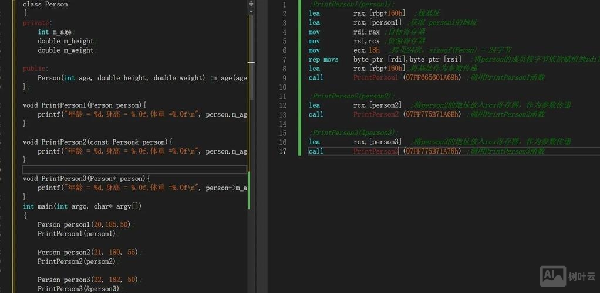Click the address 07FF775B71A6Eh
The width and height of the screenshot is (600, 293).
[x=432, y=114]
